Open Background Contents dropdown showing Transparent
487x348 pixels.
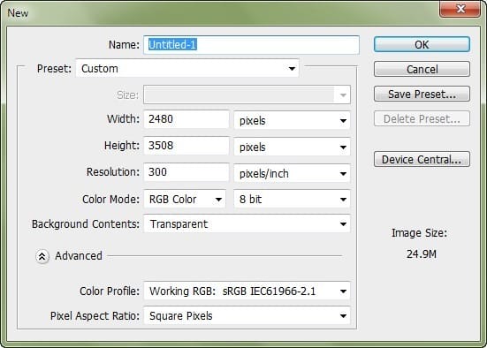(x=247, y=223)
